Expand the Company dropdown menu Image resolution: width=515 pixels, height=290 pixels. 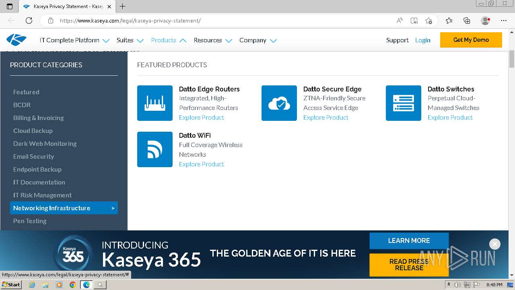click(258, 40)
